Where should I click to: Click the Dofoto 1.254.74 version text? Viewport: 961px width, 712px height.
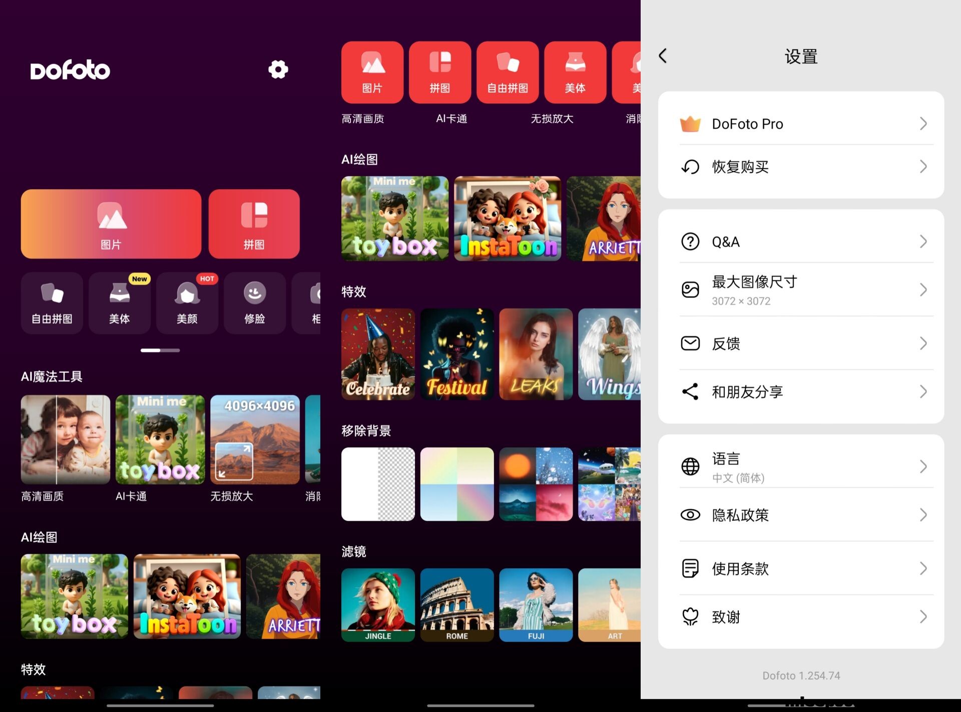[x=801, y=675]
